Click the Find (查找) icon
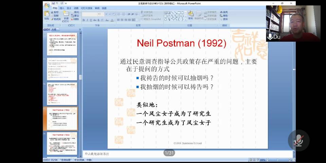 [x=224, y=12]
